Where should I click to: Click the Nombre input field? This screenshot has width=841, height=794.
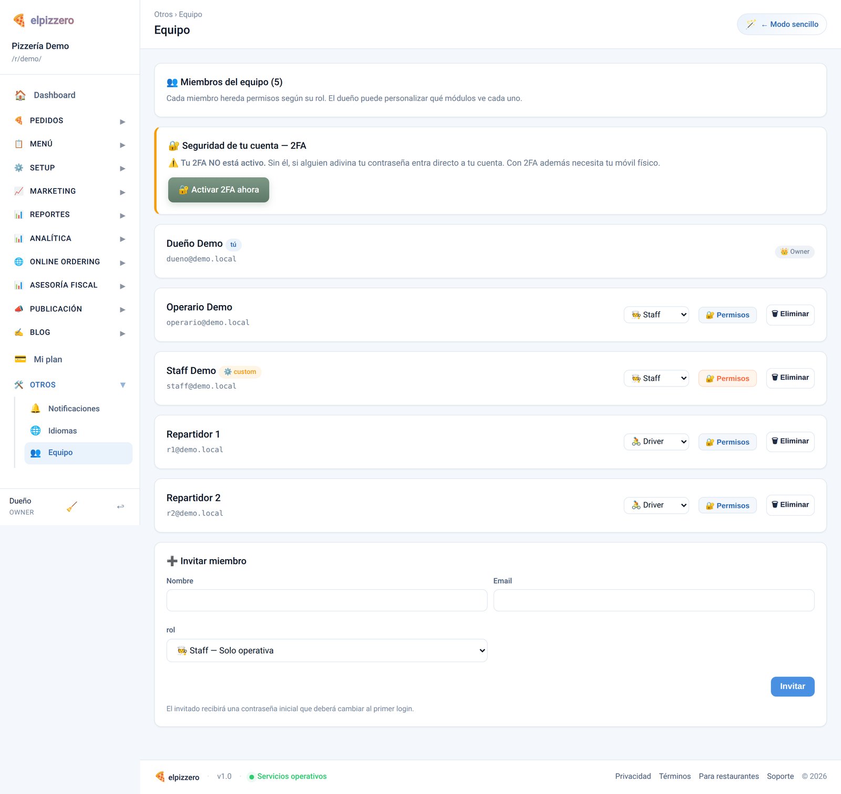pos(327,600)
